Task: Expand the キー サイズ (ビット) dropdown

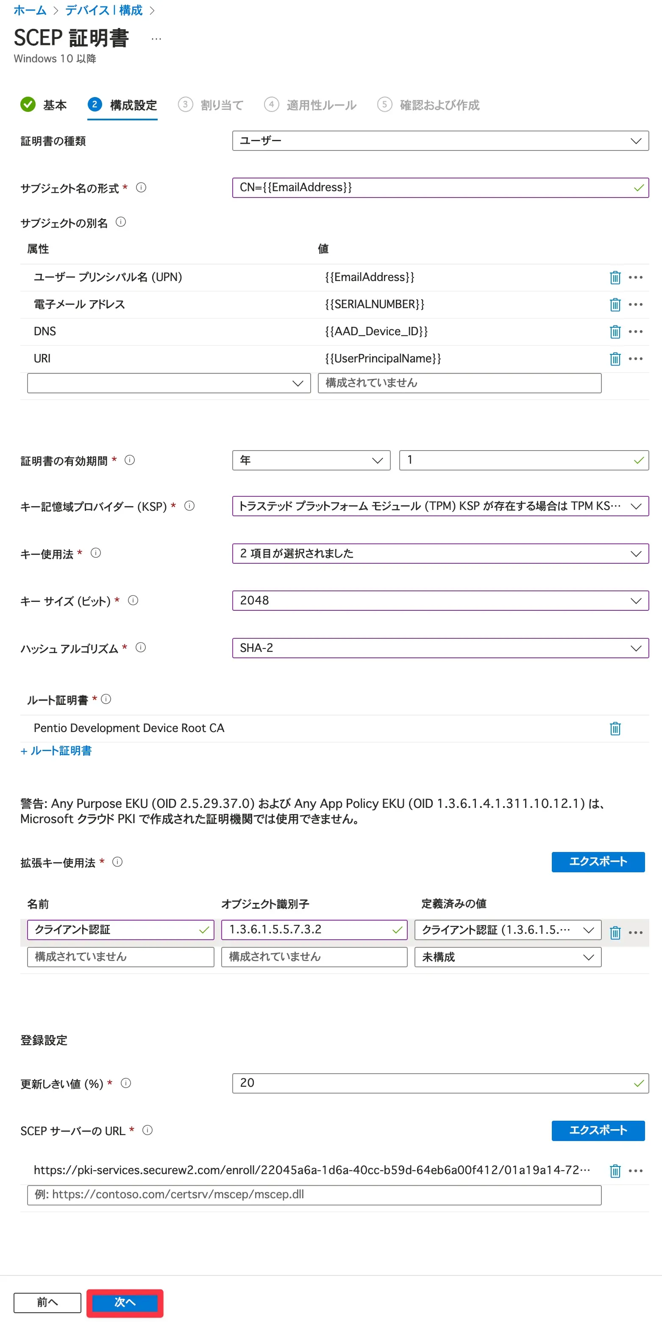Action: [x=440, y=601]
